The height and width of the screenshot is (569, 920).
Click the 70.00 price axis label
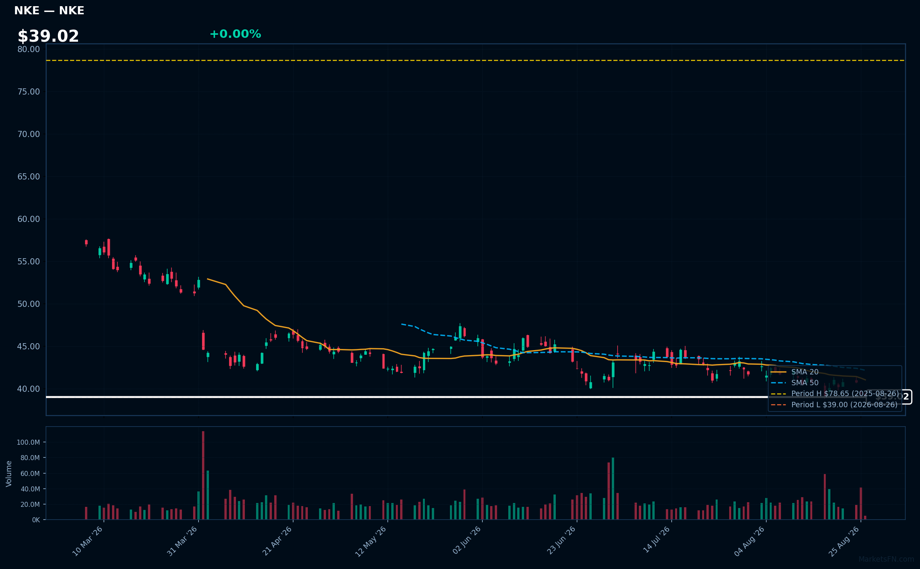tap(29, 134)
